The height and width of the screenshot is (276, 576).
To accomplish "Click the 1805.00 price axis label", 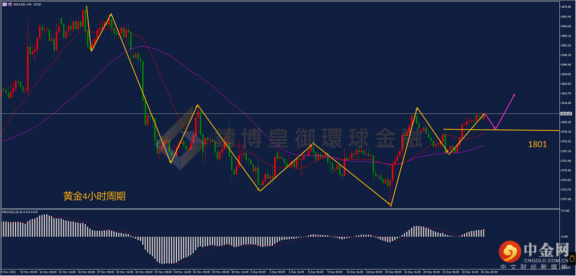I will pyautogui.click(x=566, y=122).
